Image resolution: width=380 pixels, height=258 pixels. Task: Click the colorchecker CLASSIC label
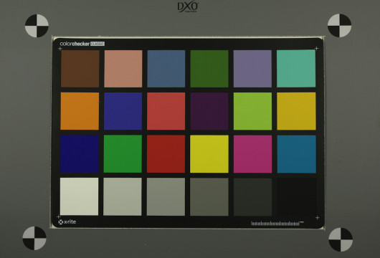(82, 44)
